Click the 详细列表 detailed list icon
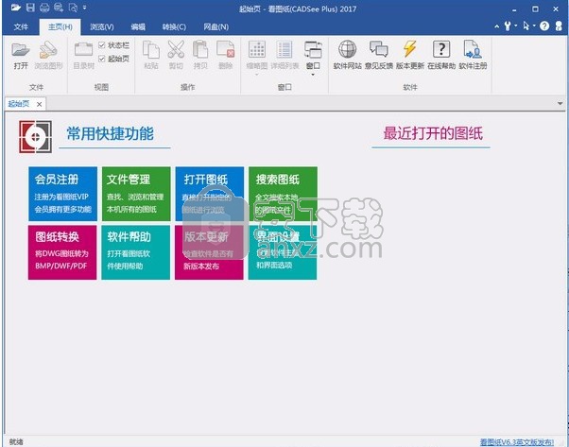569x447 pixels. click(x=284, y=50)
